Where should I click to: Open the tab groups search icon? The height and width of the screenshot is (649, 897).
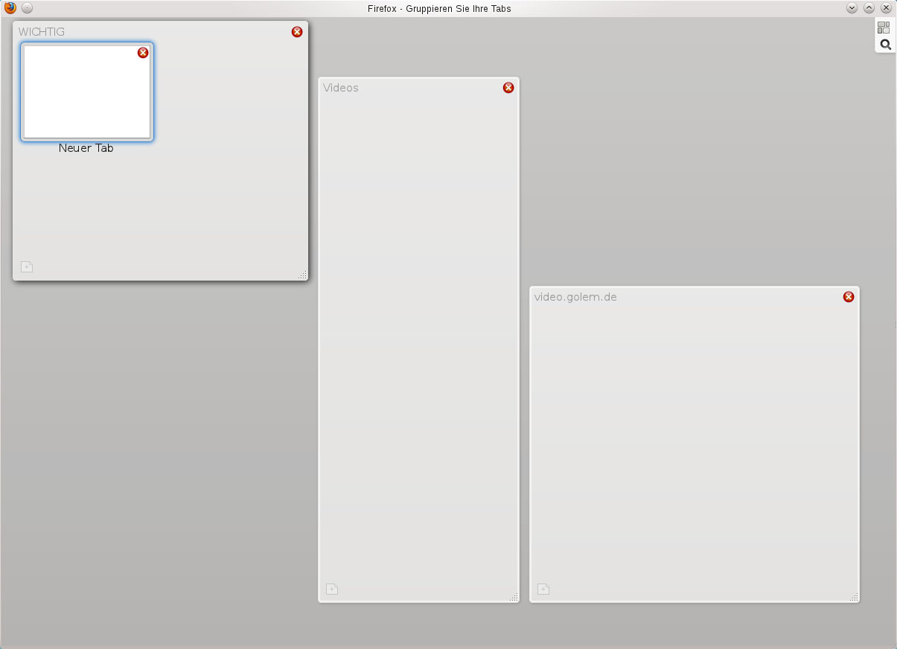[x=885, y=44]
